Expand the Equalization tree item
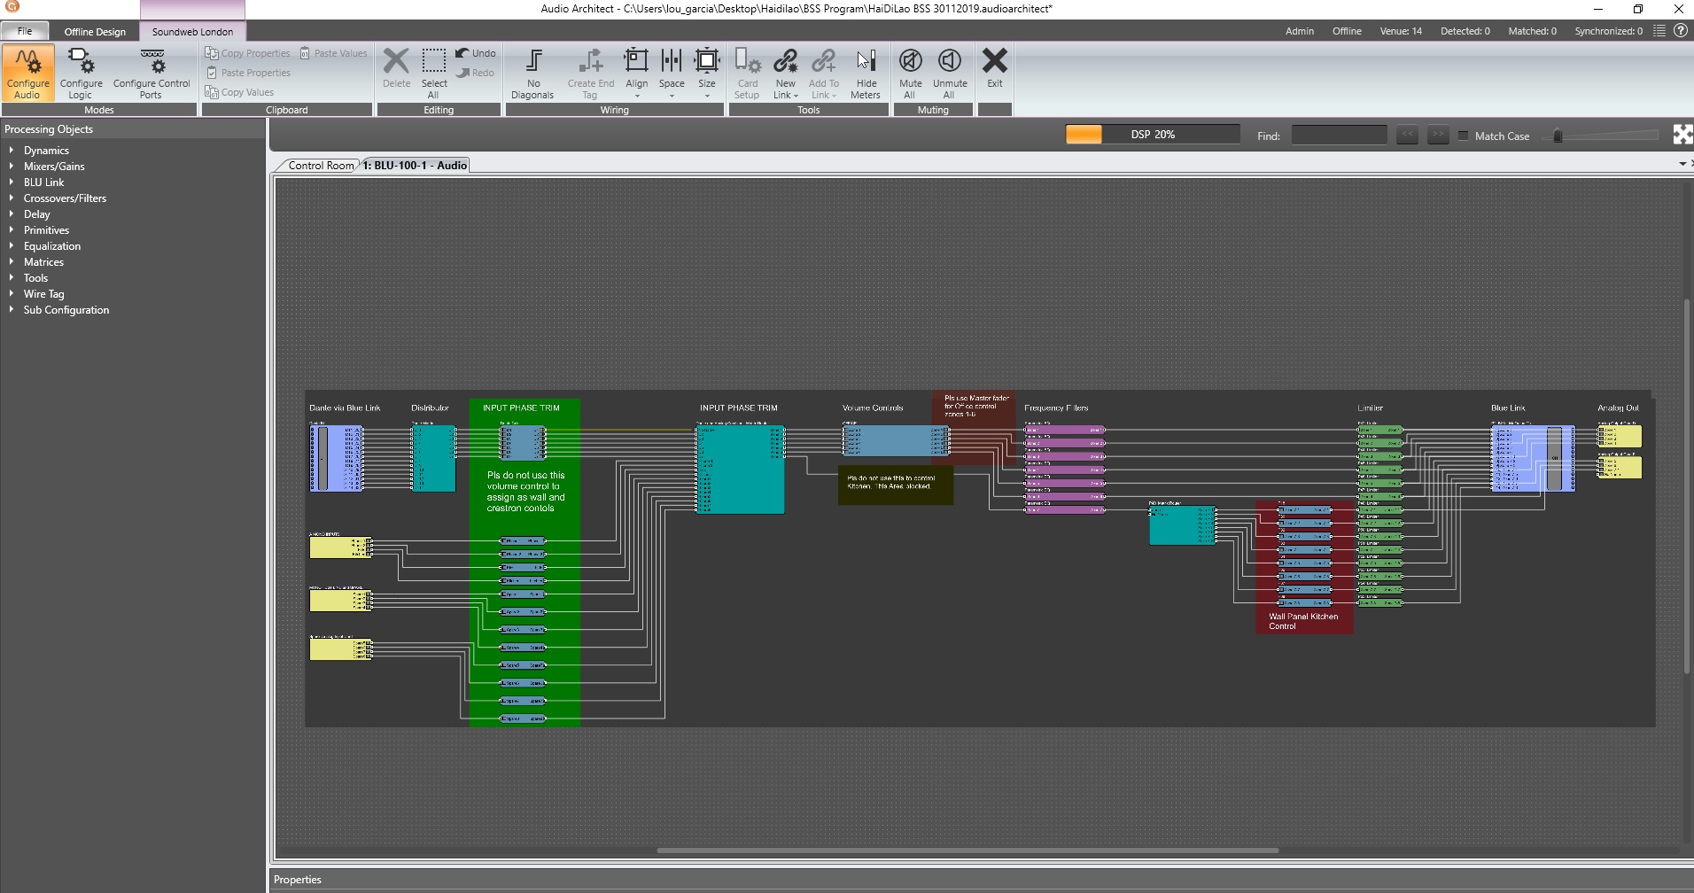 [x=12, y=246]
